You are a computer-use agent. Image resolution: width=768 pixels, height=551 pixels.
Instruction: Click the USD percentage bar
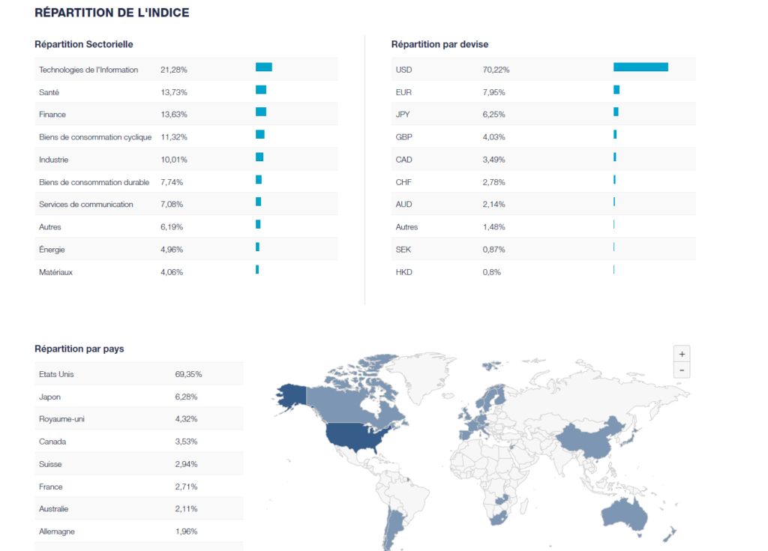click(x=640, y=67)
